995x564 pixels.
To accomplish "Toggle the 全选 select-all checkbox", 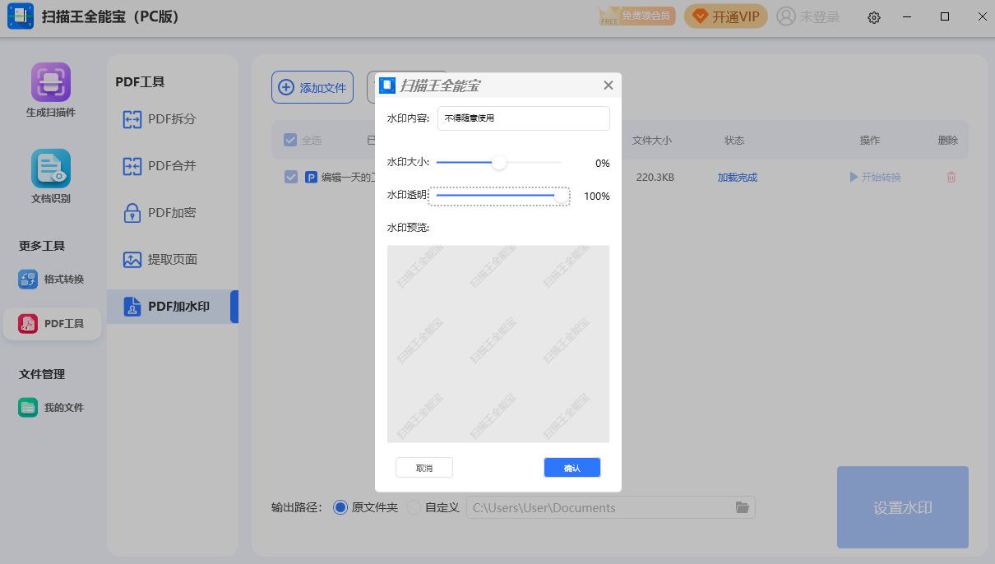I will [290, 140].
